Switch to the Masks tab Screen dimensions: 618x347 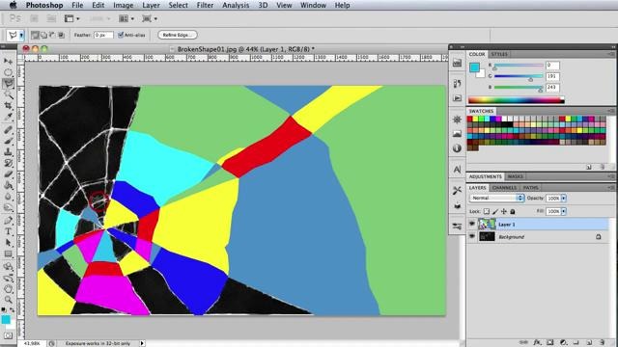(515, 176)
